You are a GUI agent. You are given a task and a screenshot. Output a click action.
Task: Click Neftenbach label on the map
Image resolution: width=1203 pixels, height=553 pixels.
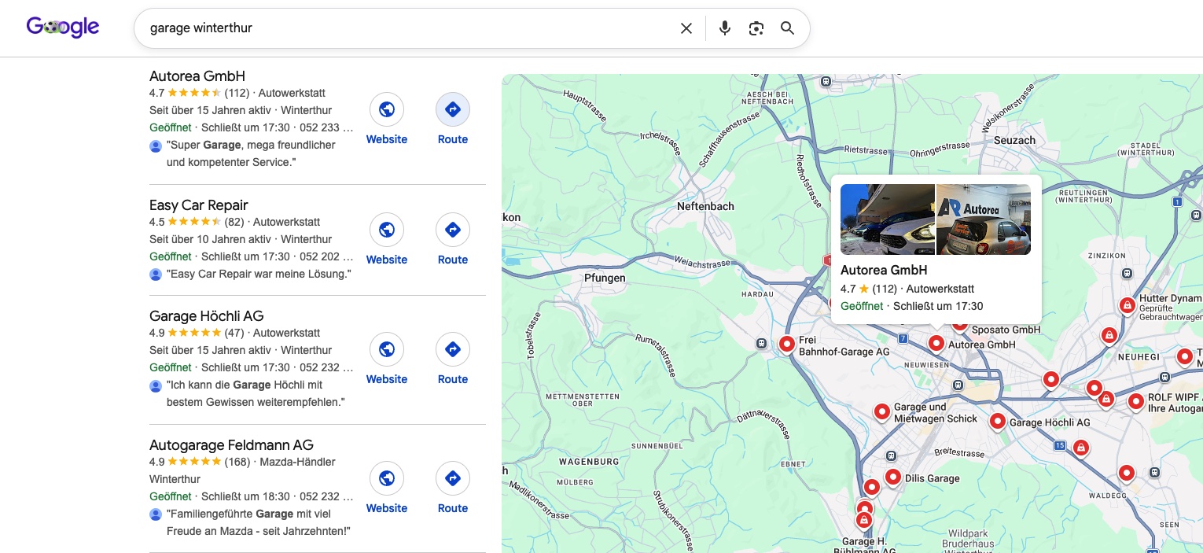coord(705,206)
